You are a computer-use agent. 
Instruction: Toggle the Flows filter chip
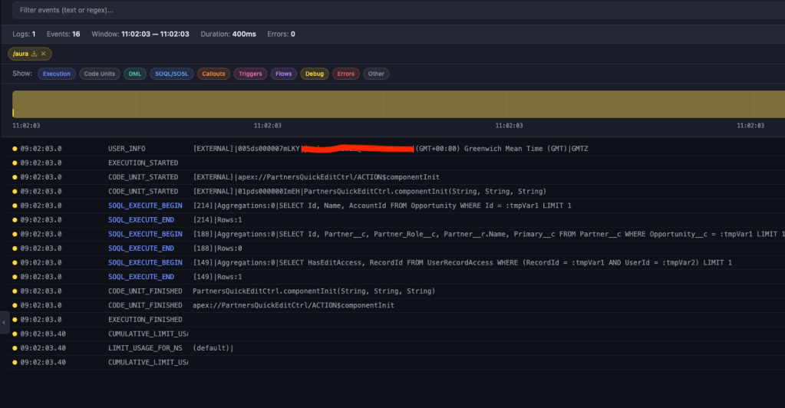tap(283, 74)
